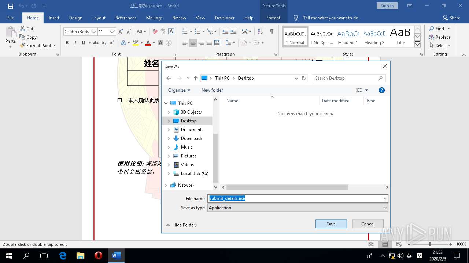Screen dimensions: 469x263
Task: Open File Explorer from the taskbar
Action: 81,256
